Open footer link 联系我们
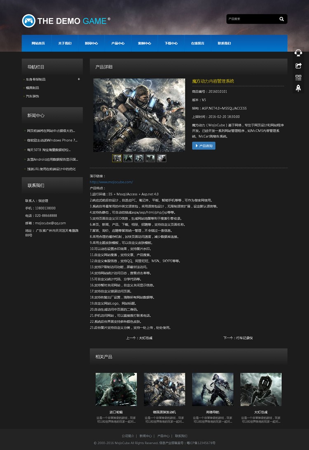Screen dimensions: 309x450 point(181,436)
